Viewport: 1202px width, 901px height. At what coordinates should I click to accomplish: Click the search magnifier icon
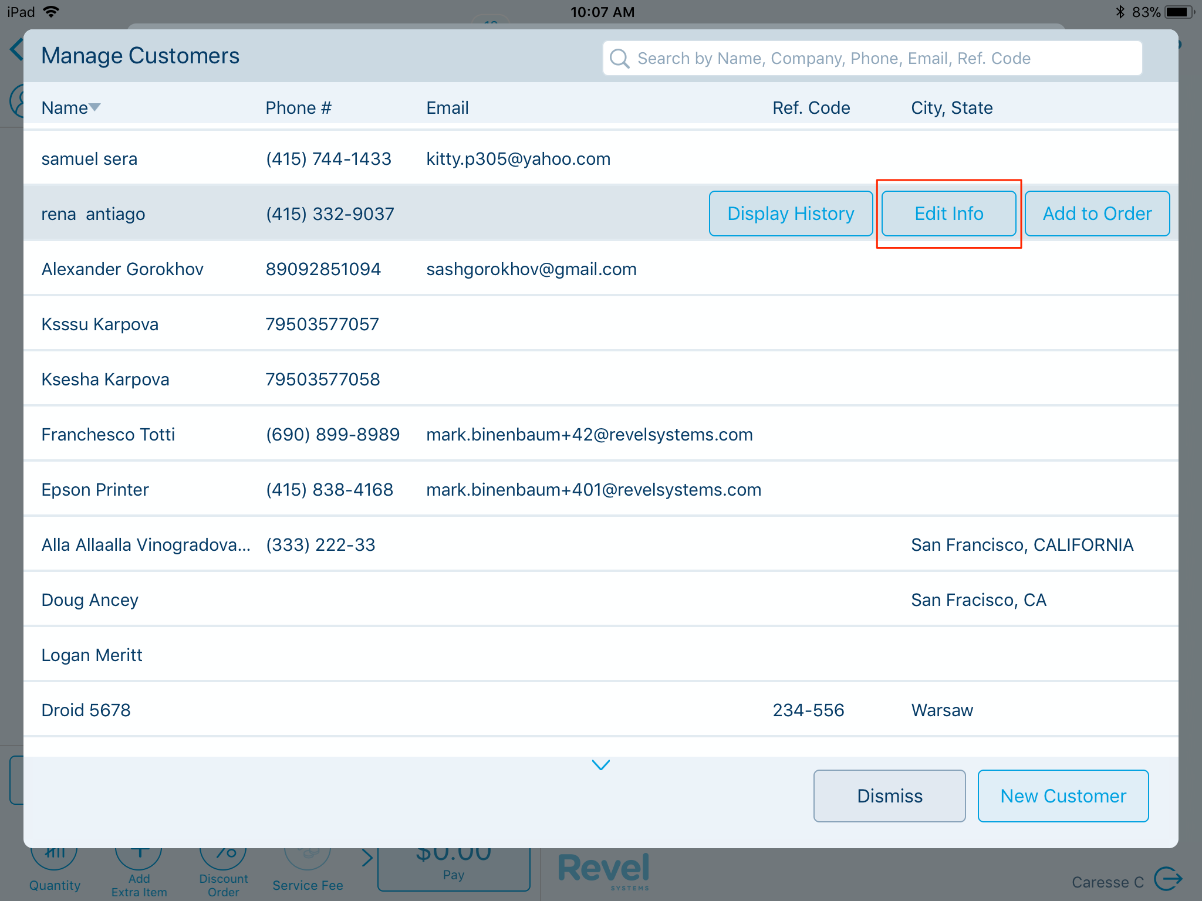619,59
